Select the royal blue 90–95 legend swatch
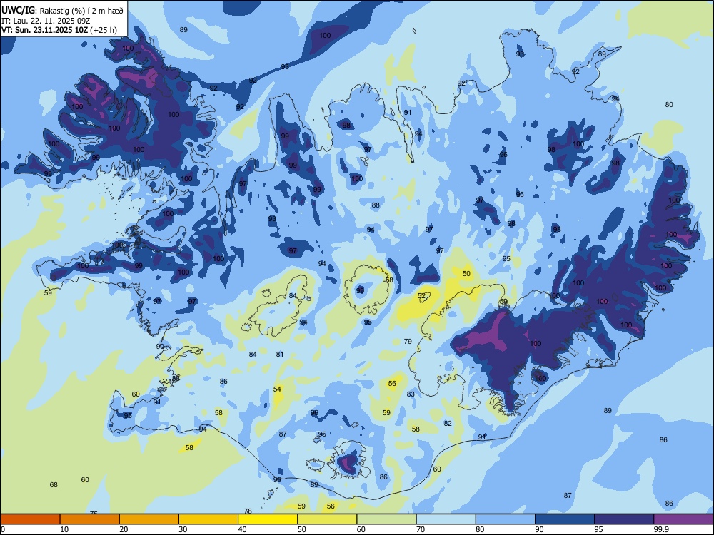This screenshot has width=714, height=535. pos(565,519)
